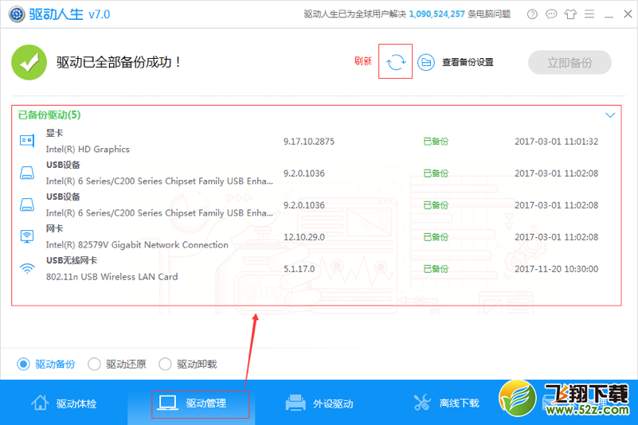Screen dimensions: 638x425
Task: Open the help question mark icon
Action: point(532,14)
